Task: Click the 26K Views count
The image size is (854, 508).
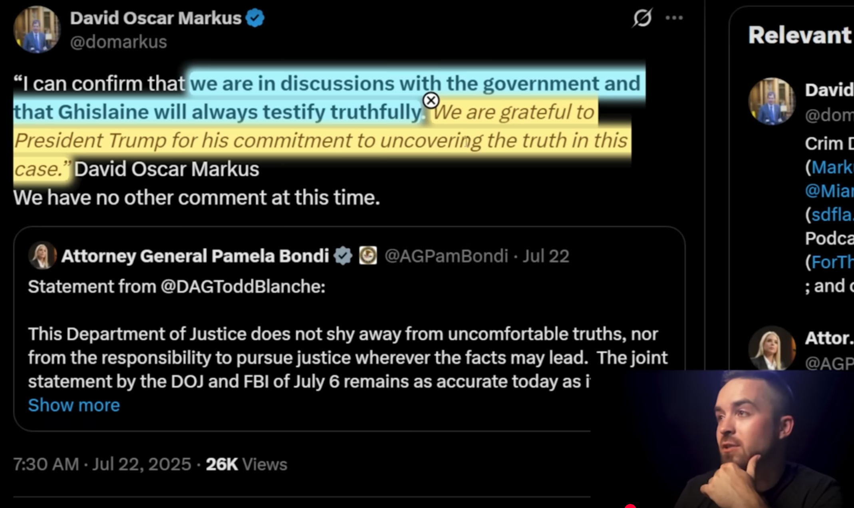Action: [x=246, y=464]
